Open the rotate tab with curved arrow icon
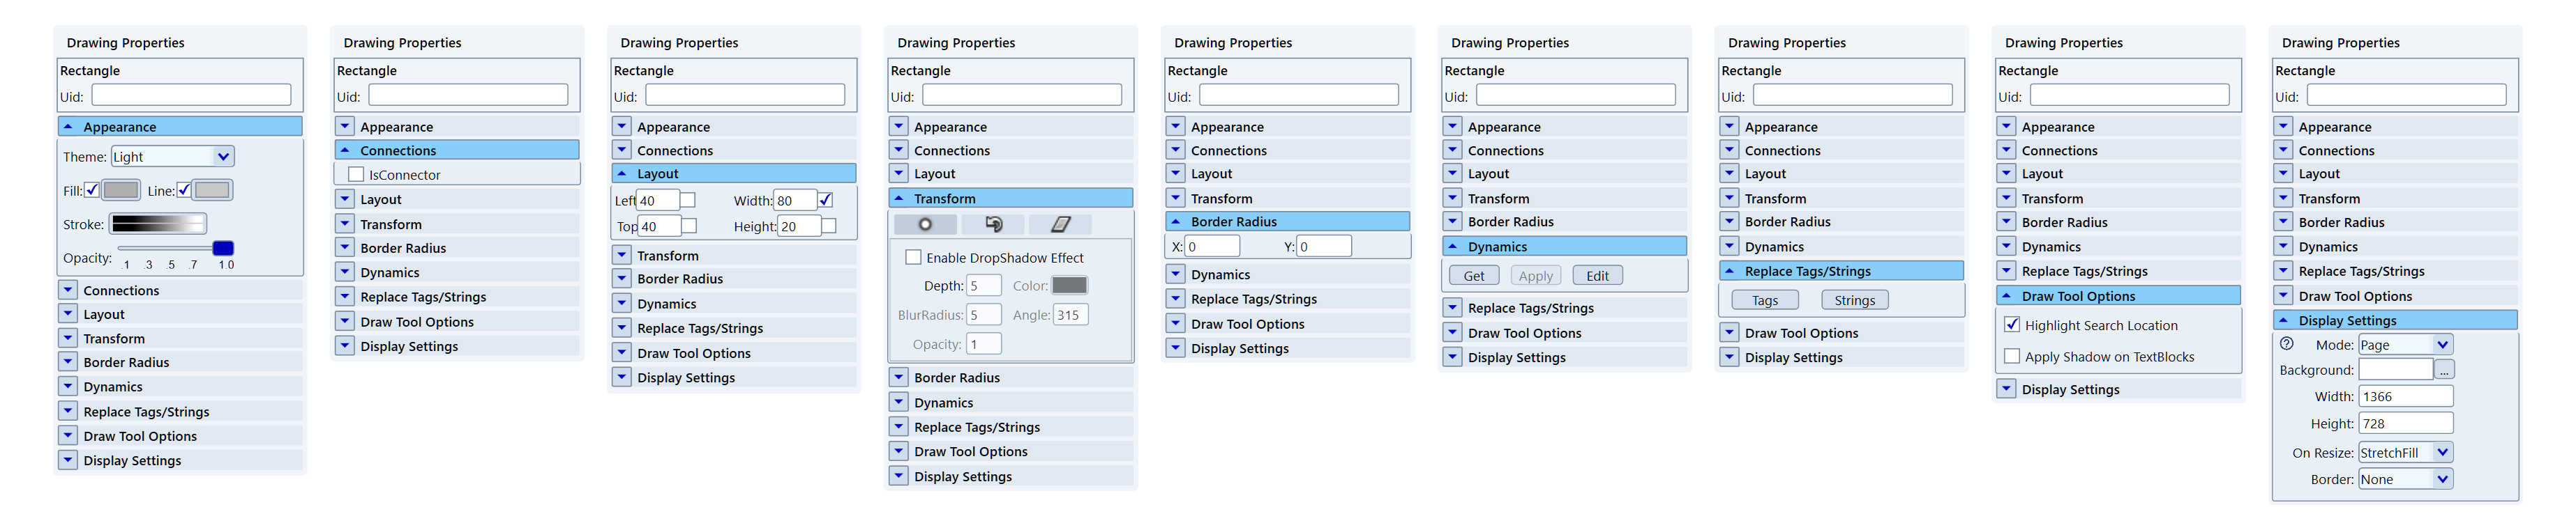2576x530 pixels. pyautogui.click(x=992, y=224)
